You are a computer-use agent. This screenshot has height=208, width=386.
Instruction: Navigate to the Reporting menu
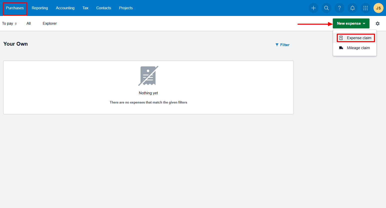pyautogui.click(x=40, y=8)
